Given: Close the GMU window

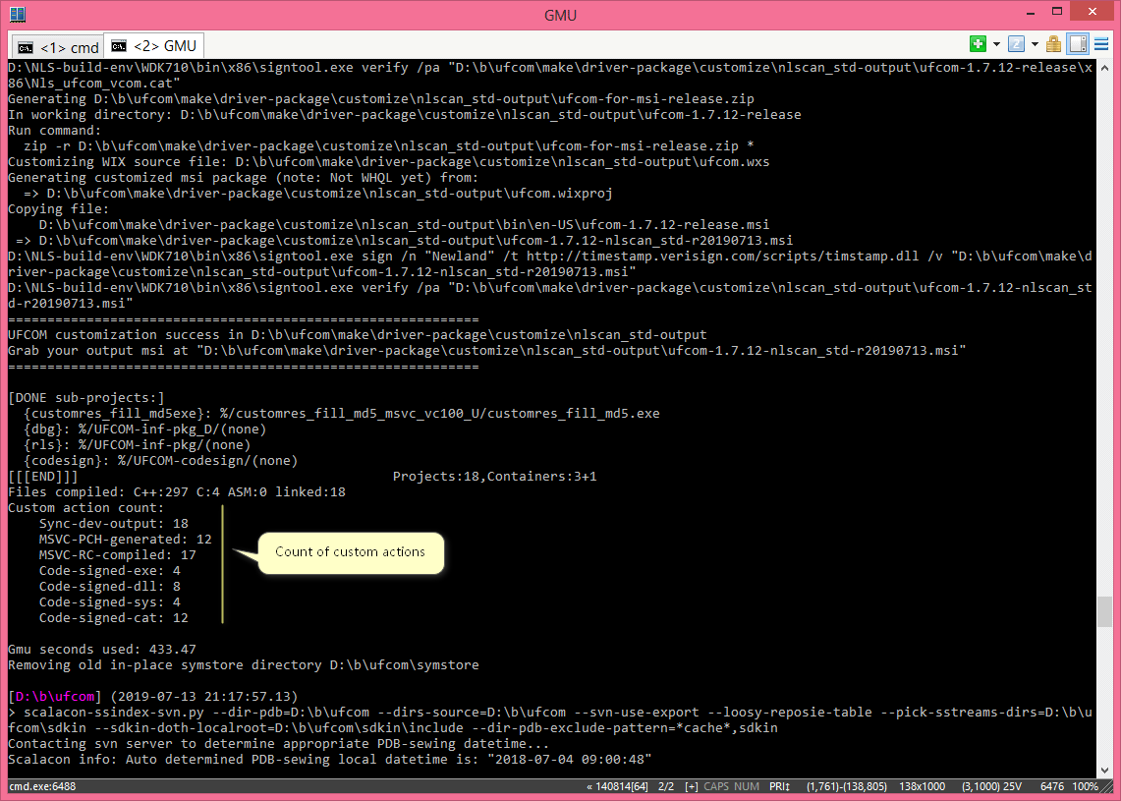Looking at the screenshot, I should [x=1093, y=12].
